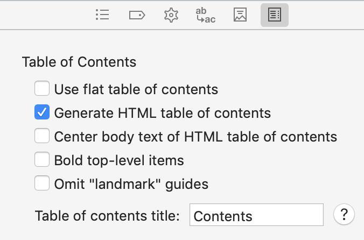Check the Omit "landmark" guides box

[x=42, y=183]
